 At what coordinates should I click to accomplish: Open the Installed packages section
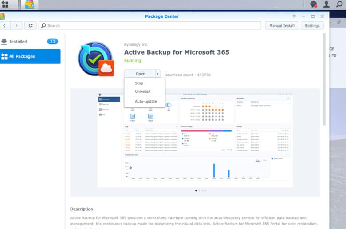pos(30,42)
